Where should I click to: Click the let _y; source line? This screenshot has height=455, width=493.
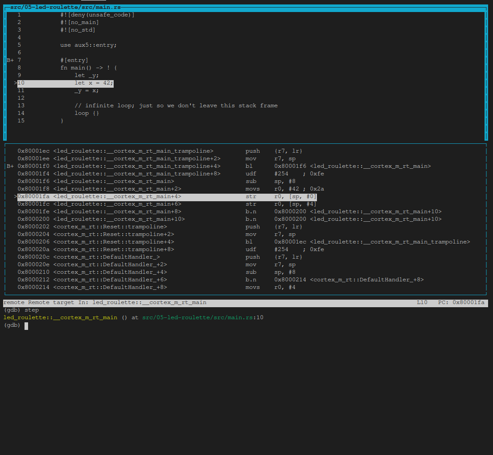pyautogui.click(x=86, y=75)
